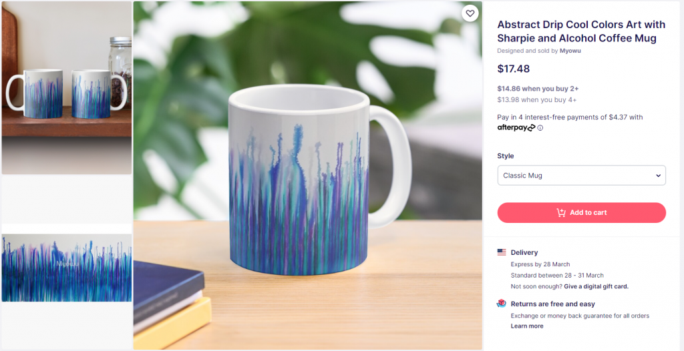This screenshot has width=684, height=351.
Task: Select the flat drip artwork thumbnail
Action: tap(67, 268)
